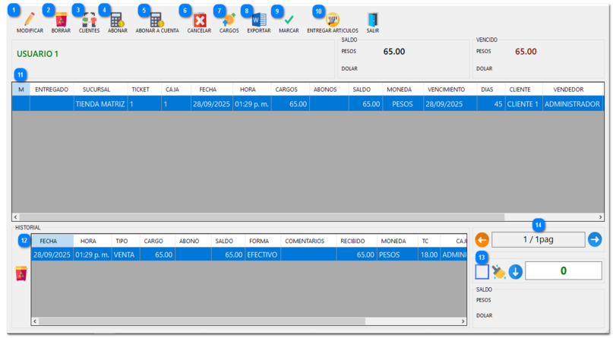Sort by the Vencimiento column header

[446, 90]
